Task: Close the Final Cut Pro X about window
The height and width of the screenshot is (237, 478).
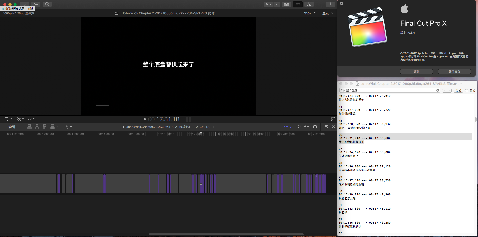Action: (341, 4)
